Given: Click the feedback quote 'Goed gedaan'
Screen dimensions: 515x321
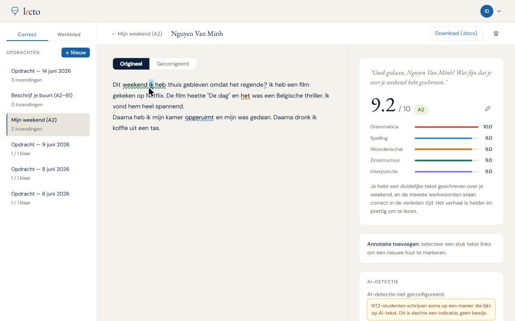Looking at the screenshot, I should [x=431, y=78].
